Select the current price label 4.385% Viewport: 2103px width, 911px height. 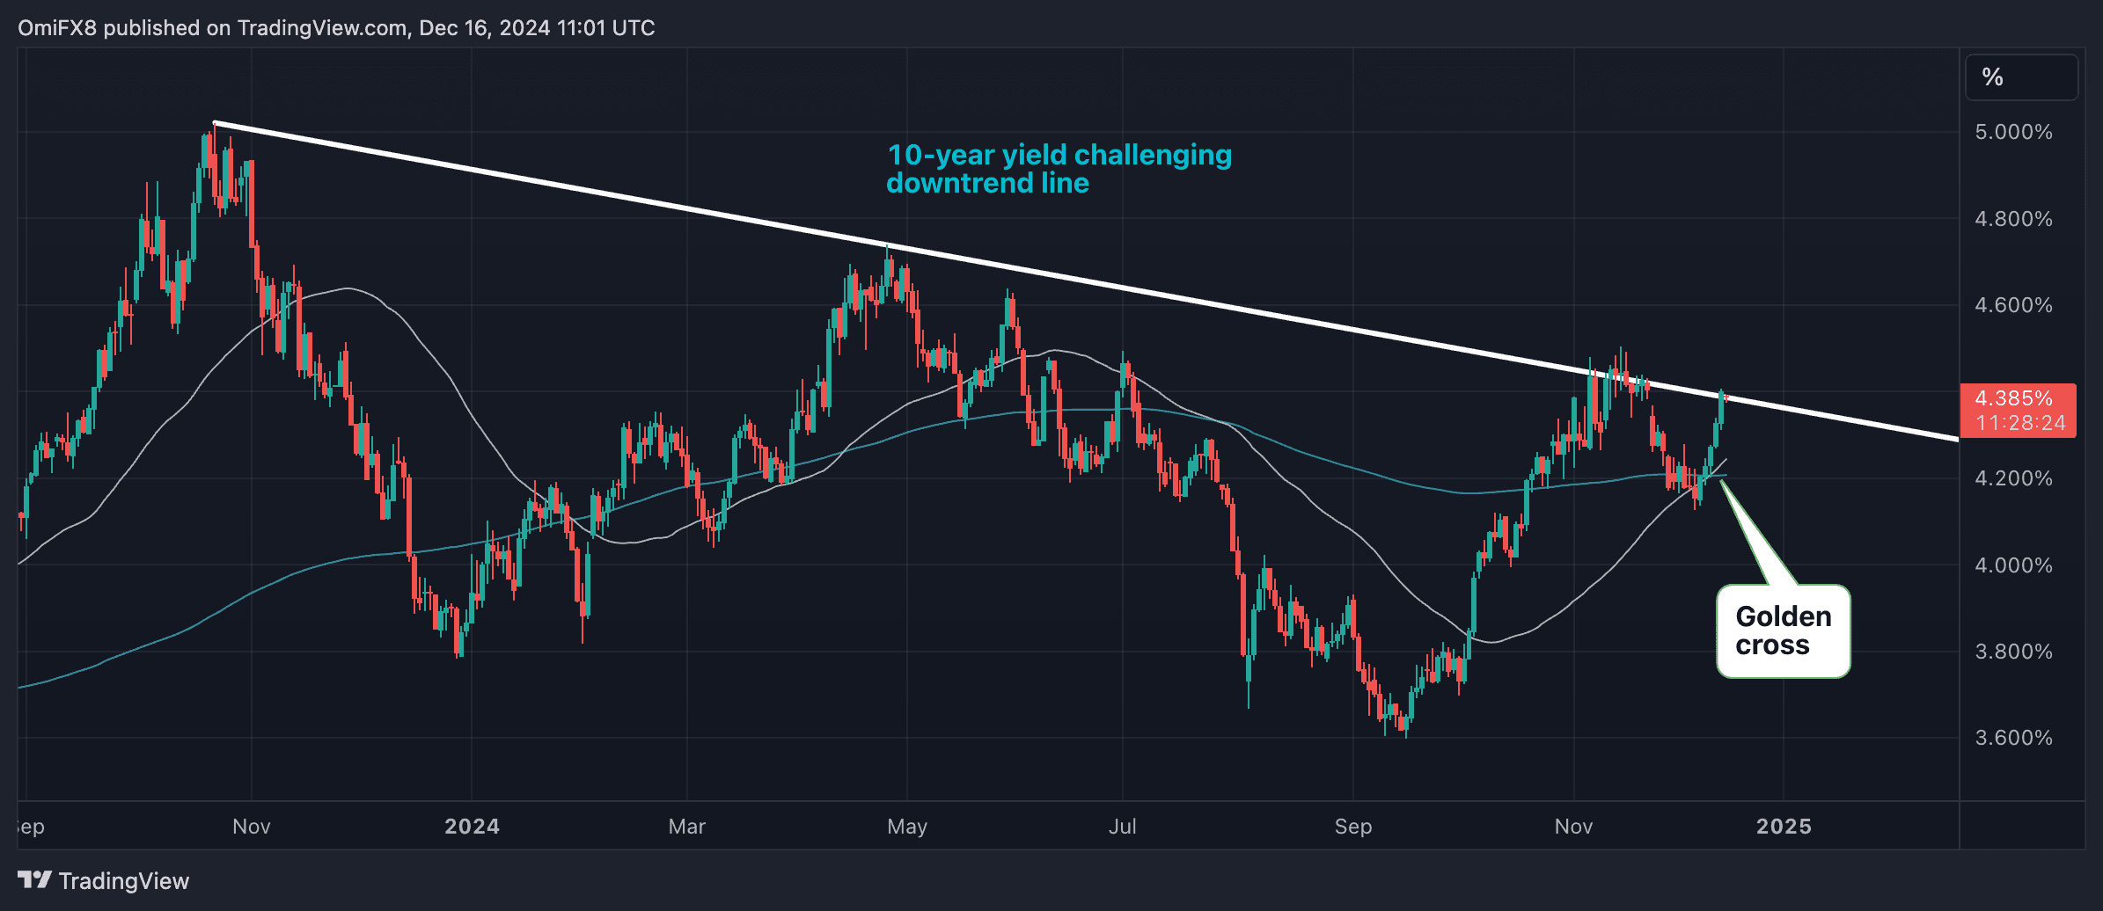[2014, 398]
